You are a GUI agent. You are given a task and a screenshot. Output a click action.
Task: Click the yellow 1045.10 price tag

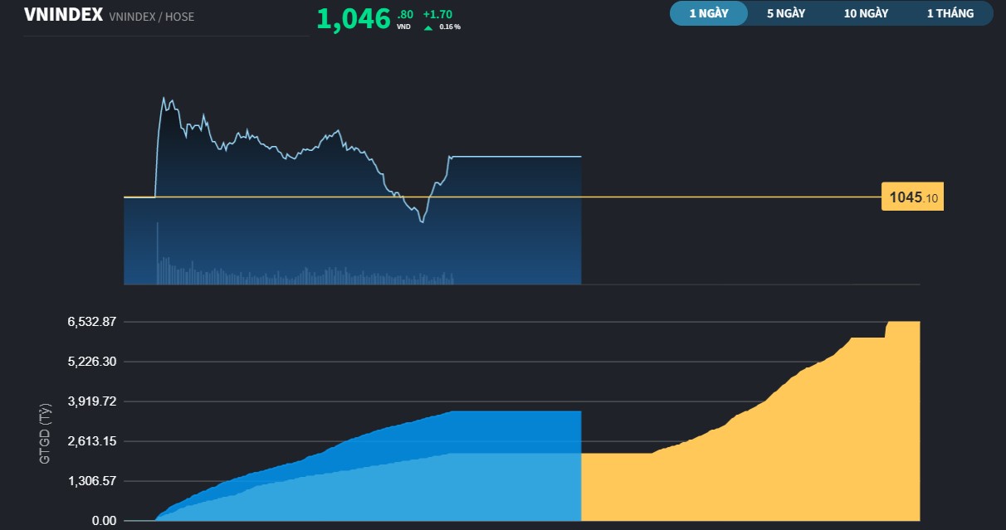tap(911, 197)
